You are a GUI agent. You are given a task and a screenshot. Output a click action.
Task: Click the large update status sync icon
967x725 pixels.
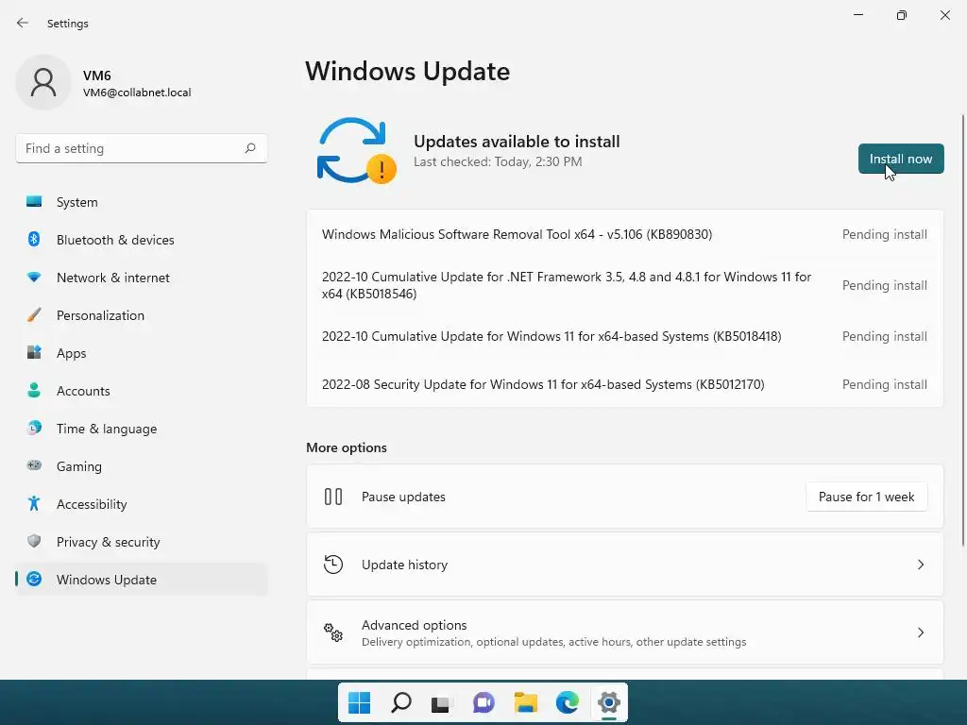356,150
